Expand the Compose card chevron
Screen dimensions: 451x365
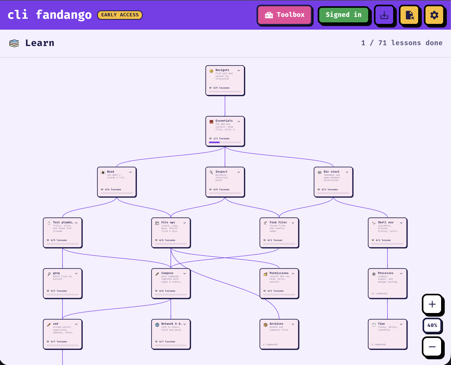(185, 273)
